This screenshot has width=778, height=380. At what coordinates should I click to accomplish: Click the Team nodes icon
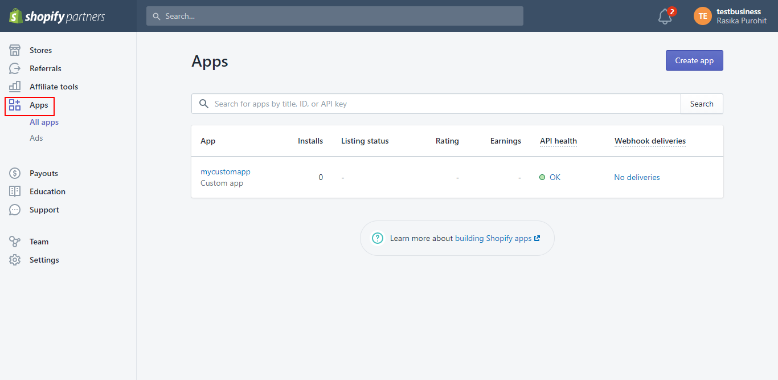pyautogui.click(x=15, y=242)
